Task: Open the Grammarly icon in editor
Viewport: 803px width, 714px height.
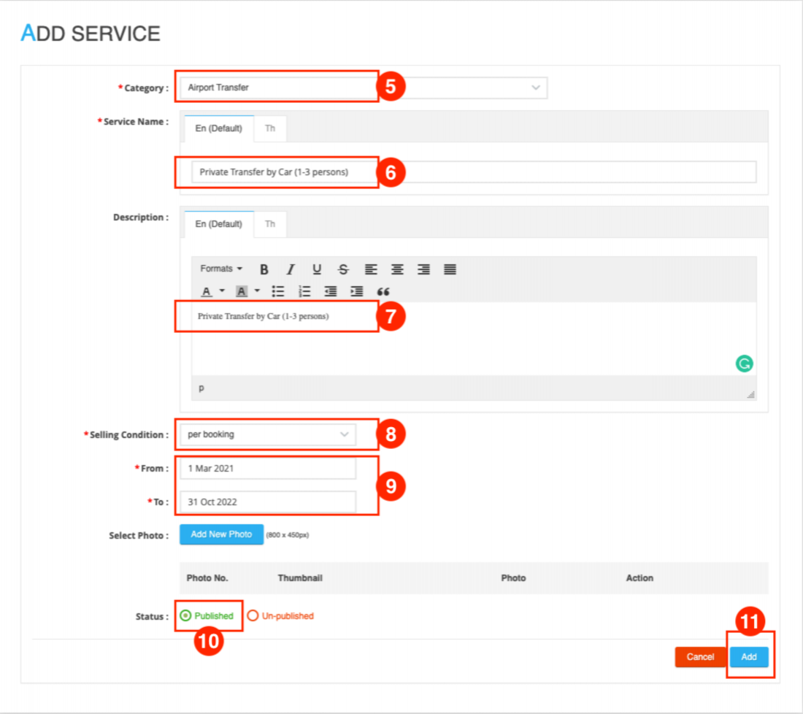Action: click(x=744, y=364)
